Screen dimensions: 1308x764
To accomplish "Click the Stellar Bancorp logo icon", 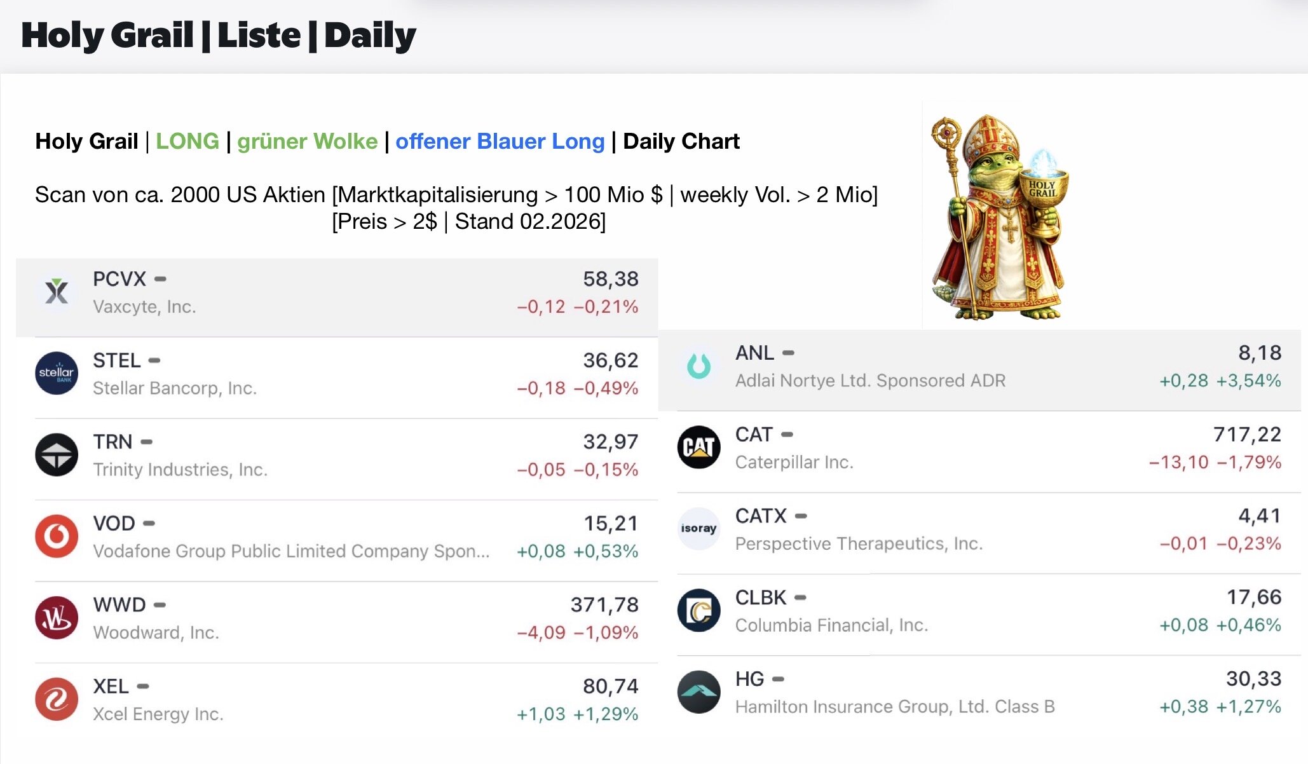I will coord(57,373).
